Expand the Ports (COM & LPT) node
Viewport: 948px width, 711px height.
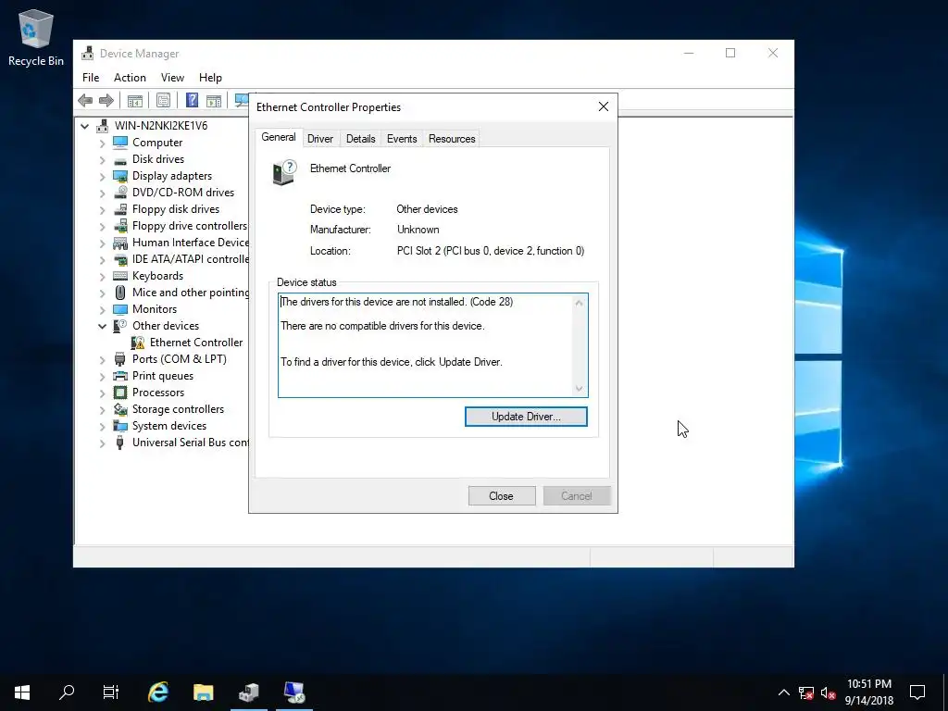tap(102, 360)
